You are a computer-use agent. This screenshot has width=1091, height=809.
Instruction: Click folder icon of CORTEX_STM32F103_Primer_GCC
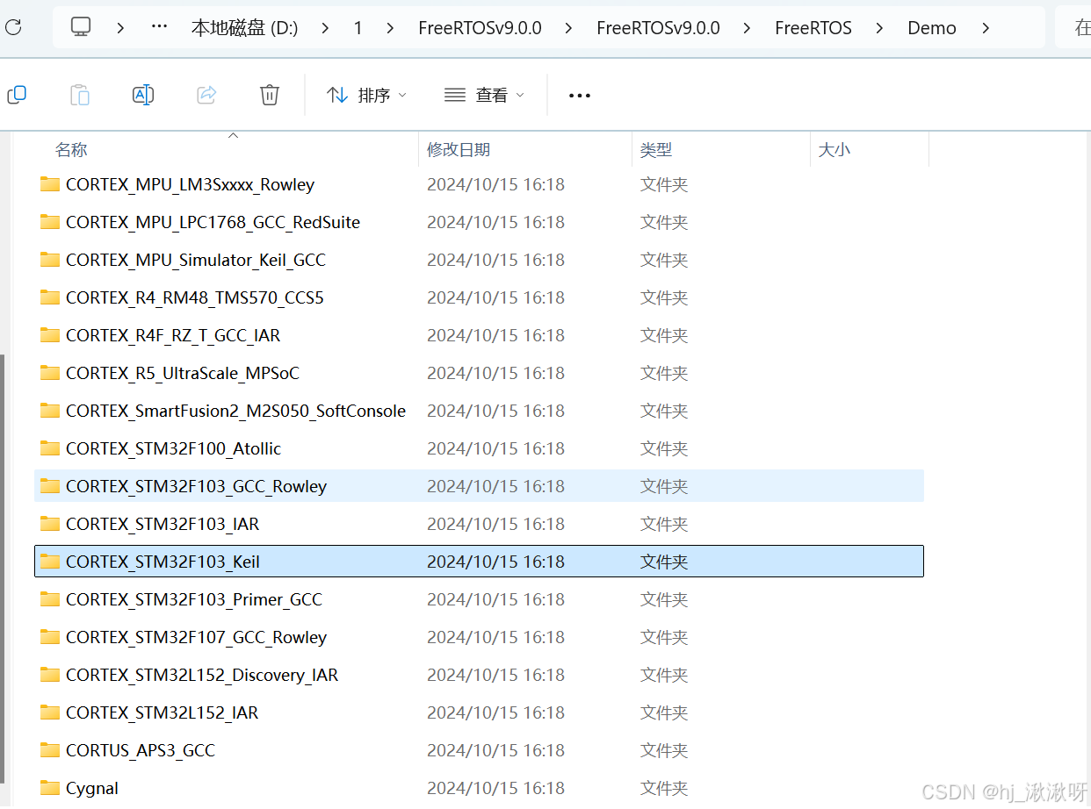(50, 599)
